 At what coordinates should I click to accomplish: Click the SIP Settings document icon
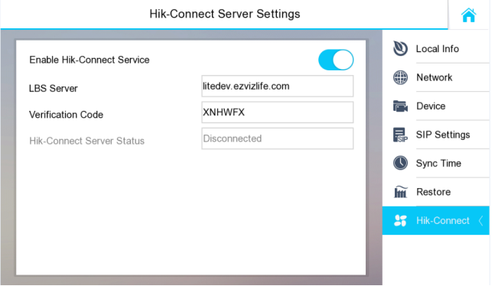(400, 135)
